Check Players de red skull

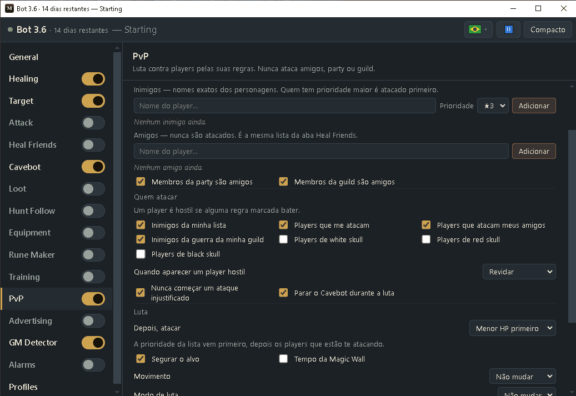426,239
